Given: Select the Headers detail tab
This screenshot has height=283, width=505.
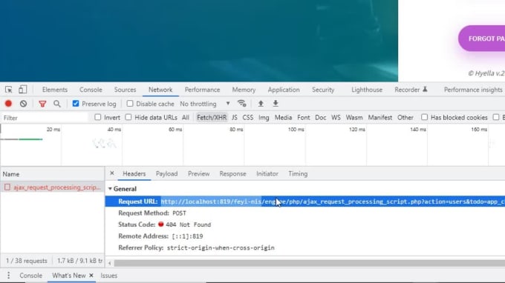Looking at the screenshot, I should click(x=134, y=174).
